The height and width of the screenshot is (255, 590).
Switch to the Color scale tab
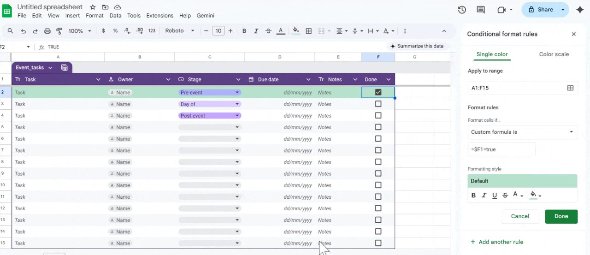[x=554, y=54]
